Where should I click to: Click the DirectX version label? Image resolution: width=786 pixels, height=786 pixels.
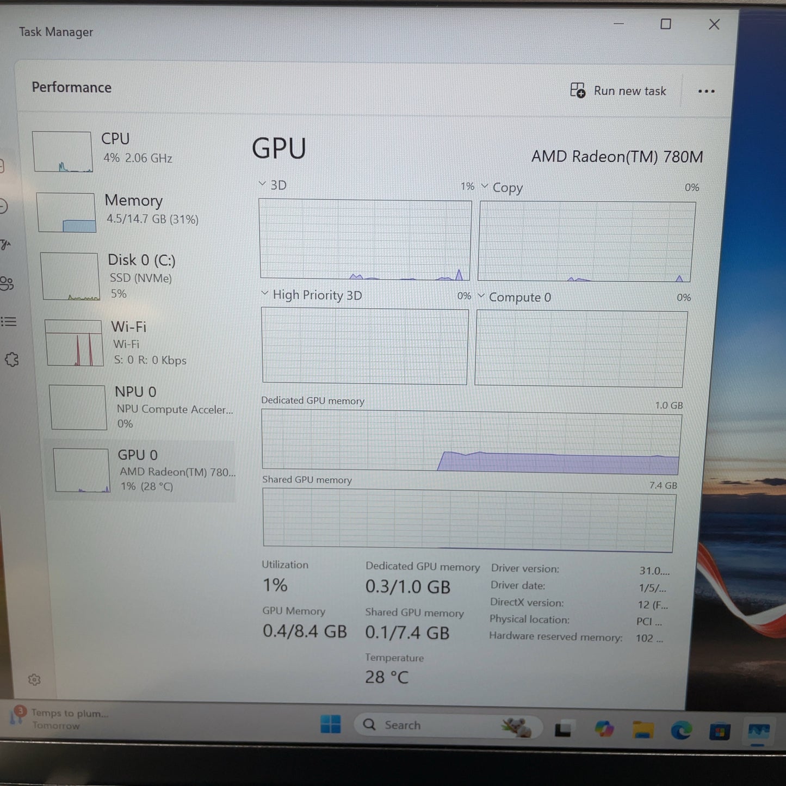pyautogui.click(x=527, y=602)
